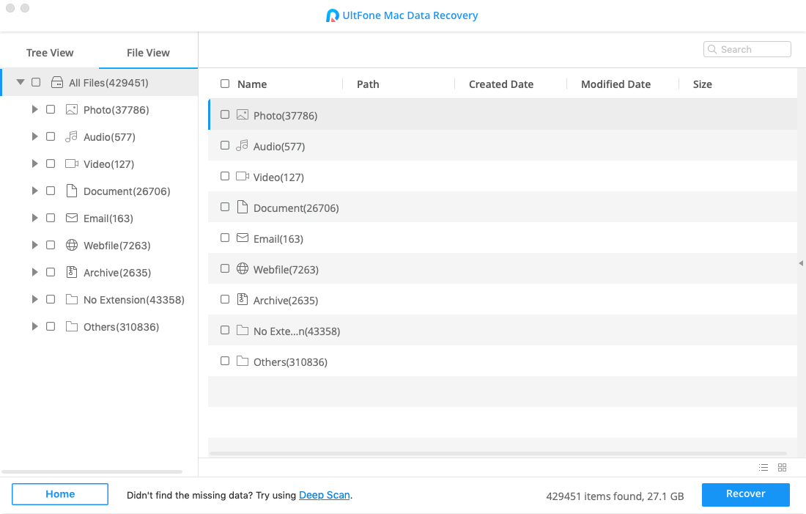This screenshot has width=806, height=514.
Task: Click the Name column header
Action: tap(252, 84)
